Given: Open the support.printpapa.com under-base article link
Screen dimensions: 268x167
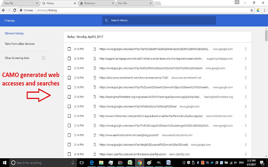Looking at the screenshot, I should pyautogui.click(x=151, y=58).
